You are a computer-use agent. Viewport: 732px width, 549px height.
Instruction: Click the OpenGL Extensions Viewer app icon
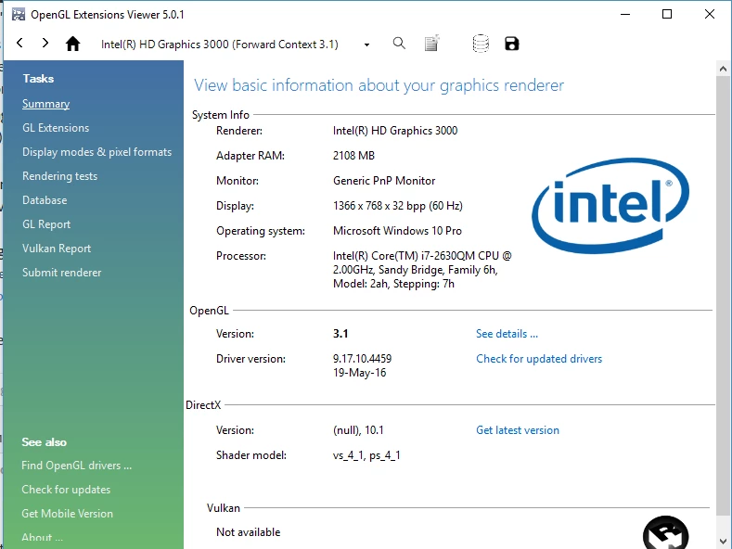click(19, 15)
